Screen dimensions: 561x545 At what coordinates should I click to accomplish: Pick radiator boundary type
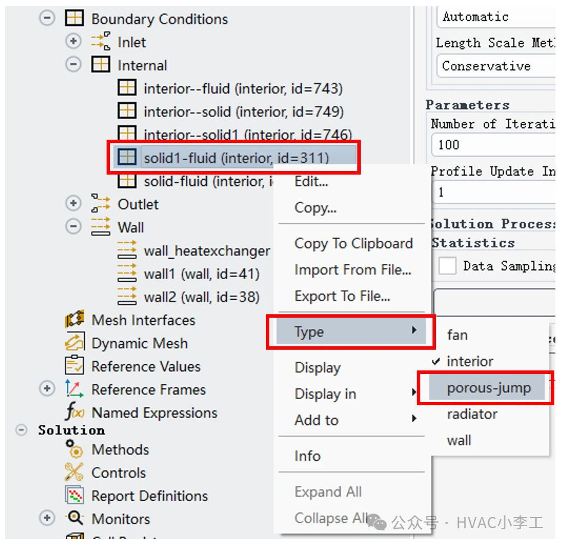tap(472, 414)
